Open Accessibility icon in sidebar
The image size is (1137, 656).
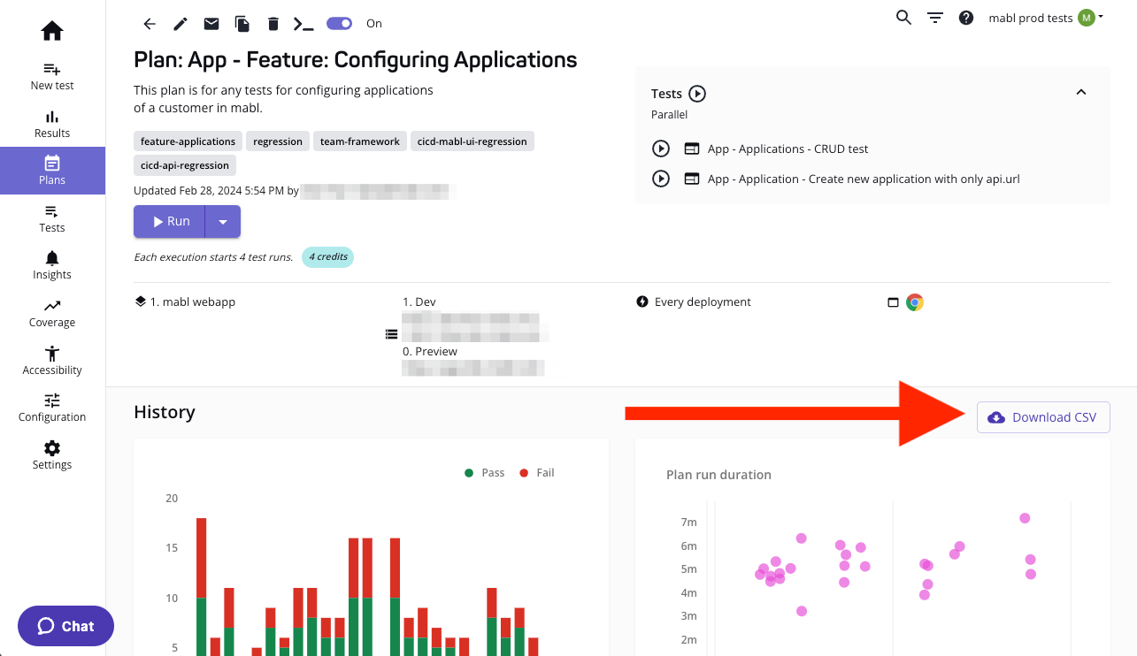click(x=52, y=354)
